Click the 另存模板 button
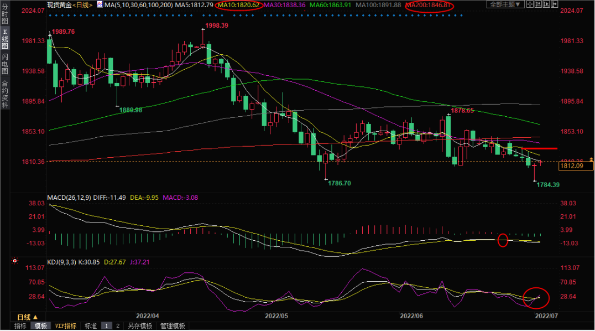Image resolution: width=595 pixels, height=331 pixels. pos(140,326)
